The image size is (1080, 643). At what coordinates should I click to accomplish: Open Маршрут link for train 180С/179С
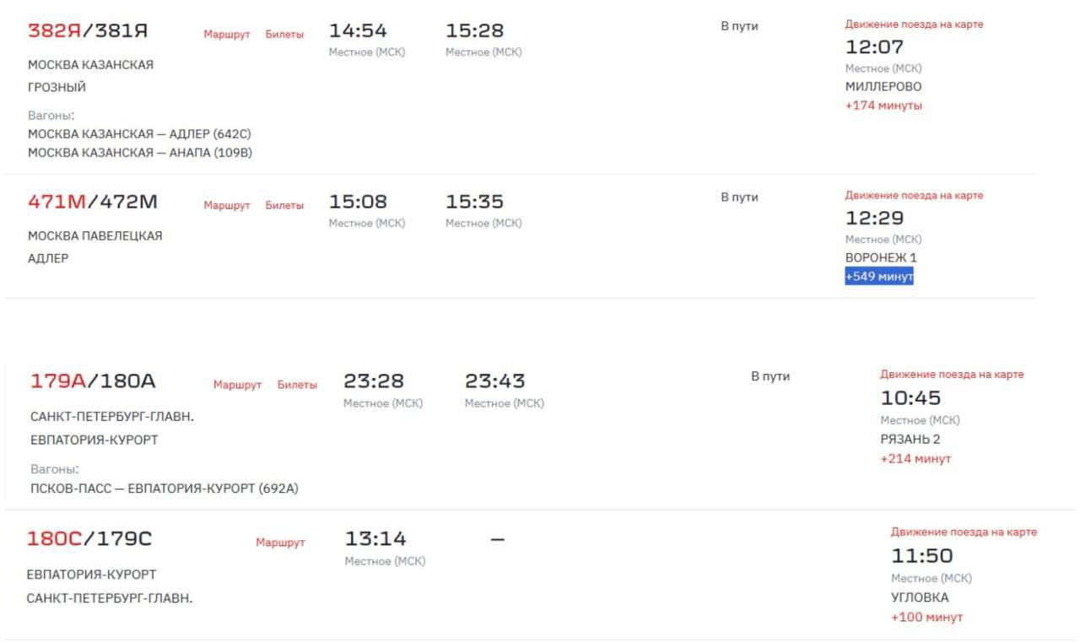(x=280, y=543)
